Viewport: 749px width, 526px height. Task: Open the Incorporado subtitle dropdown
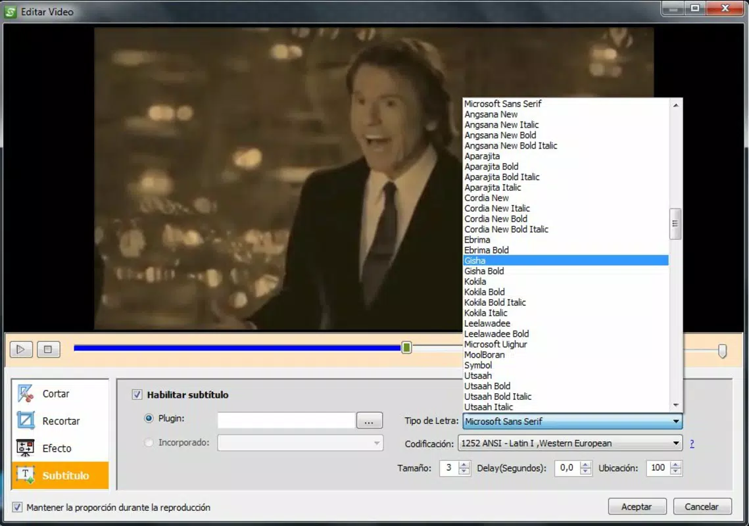(300, 443)
